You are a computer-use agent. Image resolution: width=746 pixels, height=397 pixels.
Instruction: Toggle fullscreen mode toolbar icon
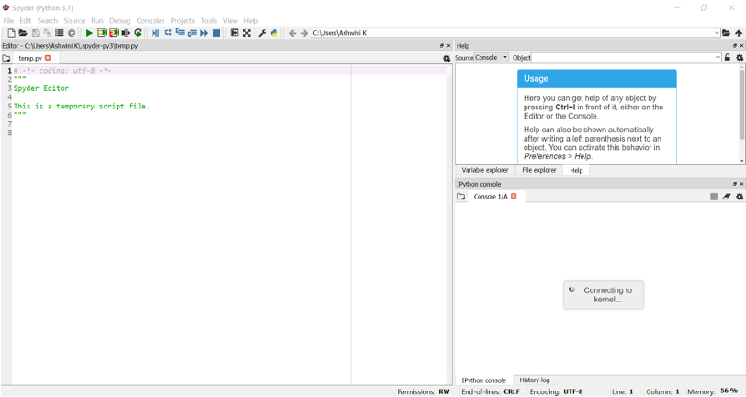pyautogui.click(x=246, y=33)
